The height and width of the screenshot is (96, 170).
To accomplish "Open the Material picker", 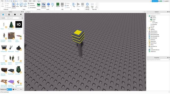I will point(58,5).
